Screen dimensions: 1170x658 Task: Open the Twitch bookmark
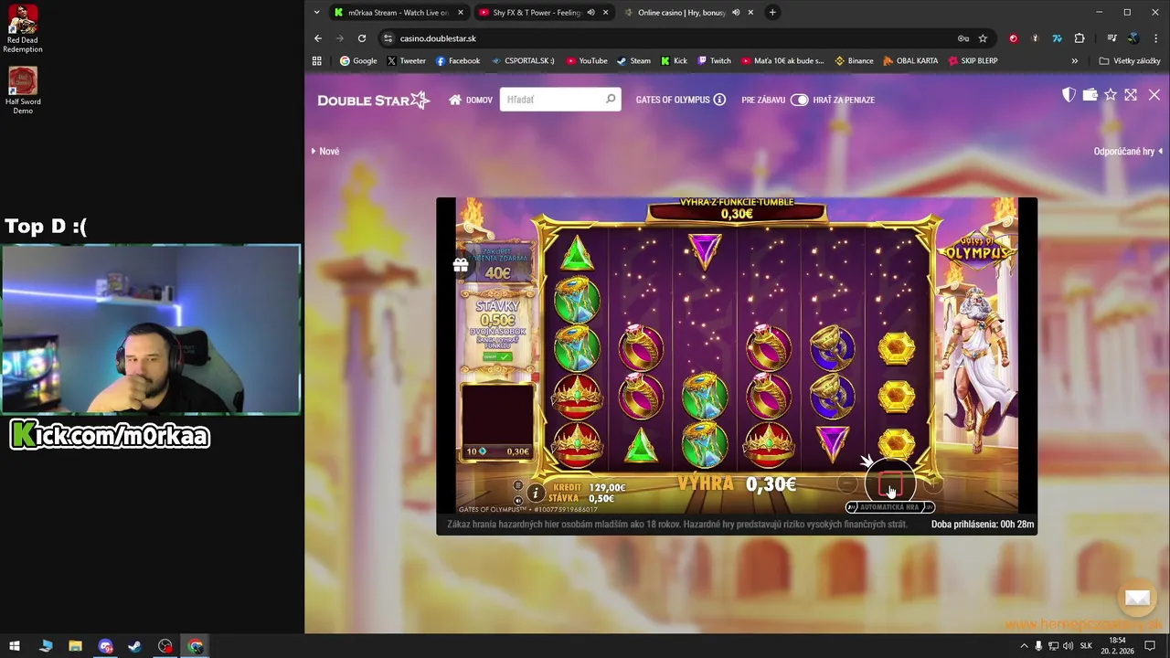pyautogui.click(x=714, y=61)
